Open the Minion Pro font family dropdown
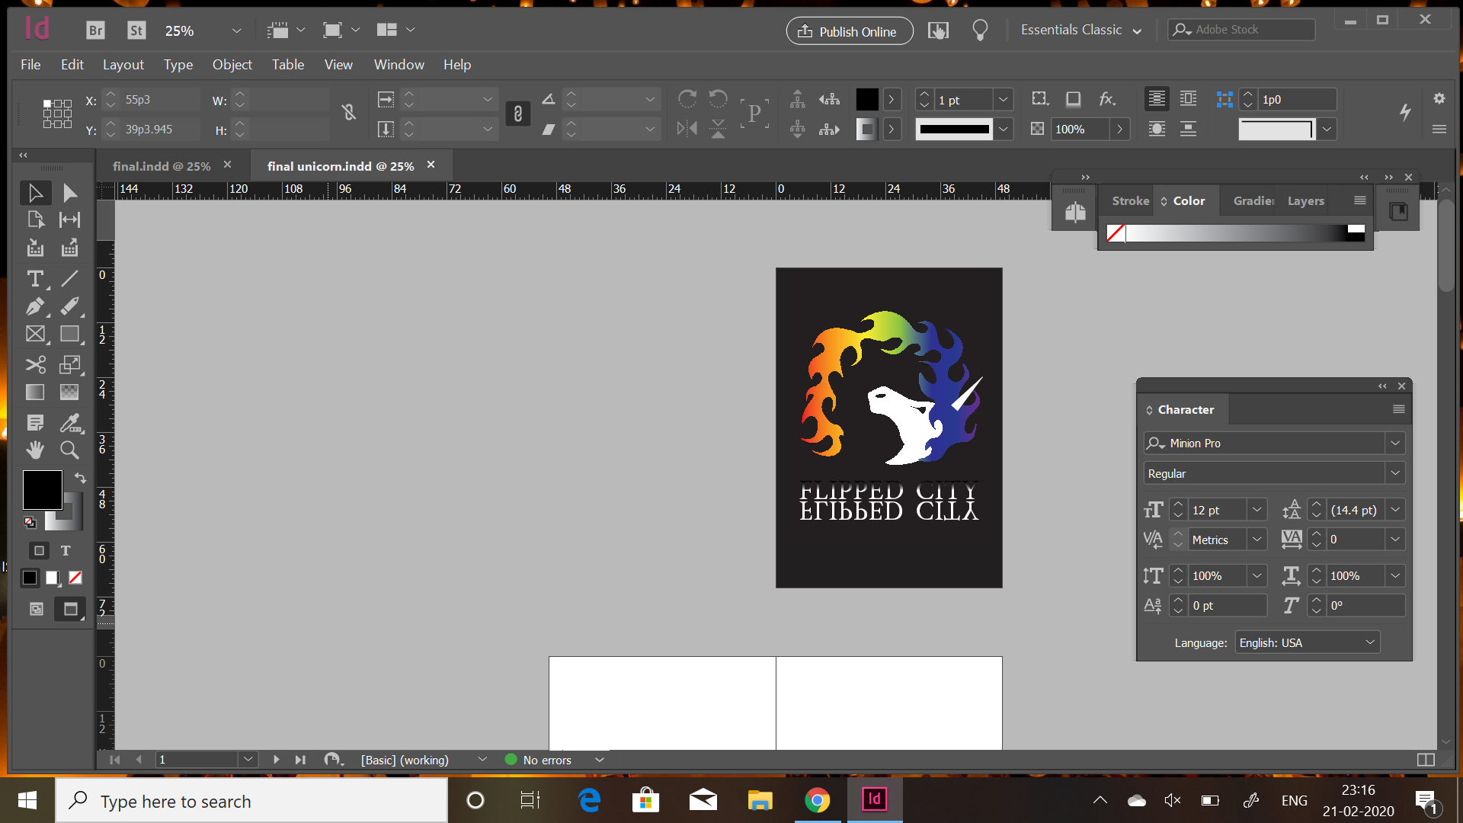 point(1394,443)
